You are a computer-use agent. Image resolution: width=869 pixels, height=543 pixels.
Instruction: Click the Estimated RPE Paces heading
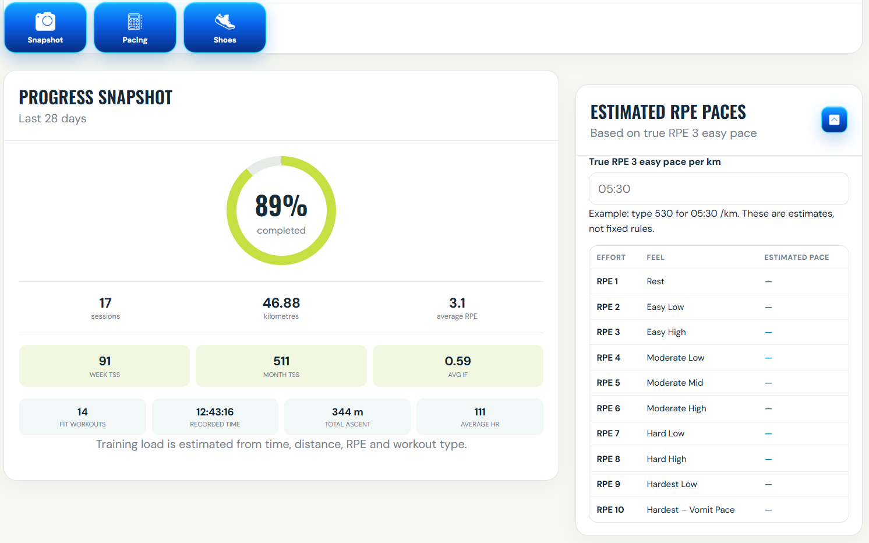(x=668, y=112)
